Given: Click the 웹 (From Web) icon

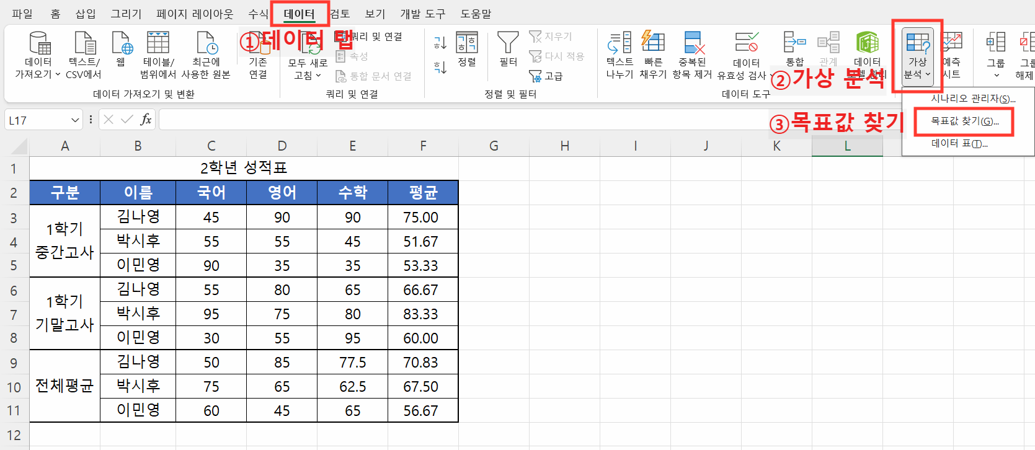Looking at the screenshot, I should click(x=122, y=43).
